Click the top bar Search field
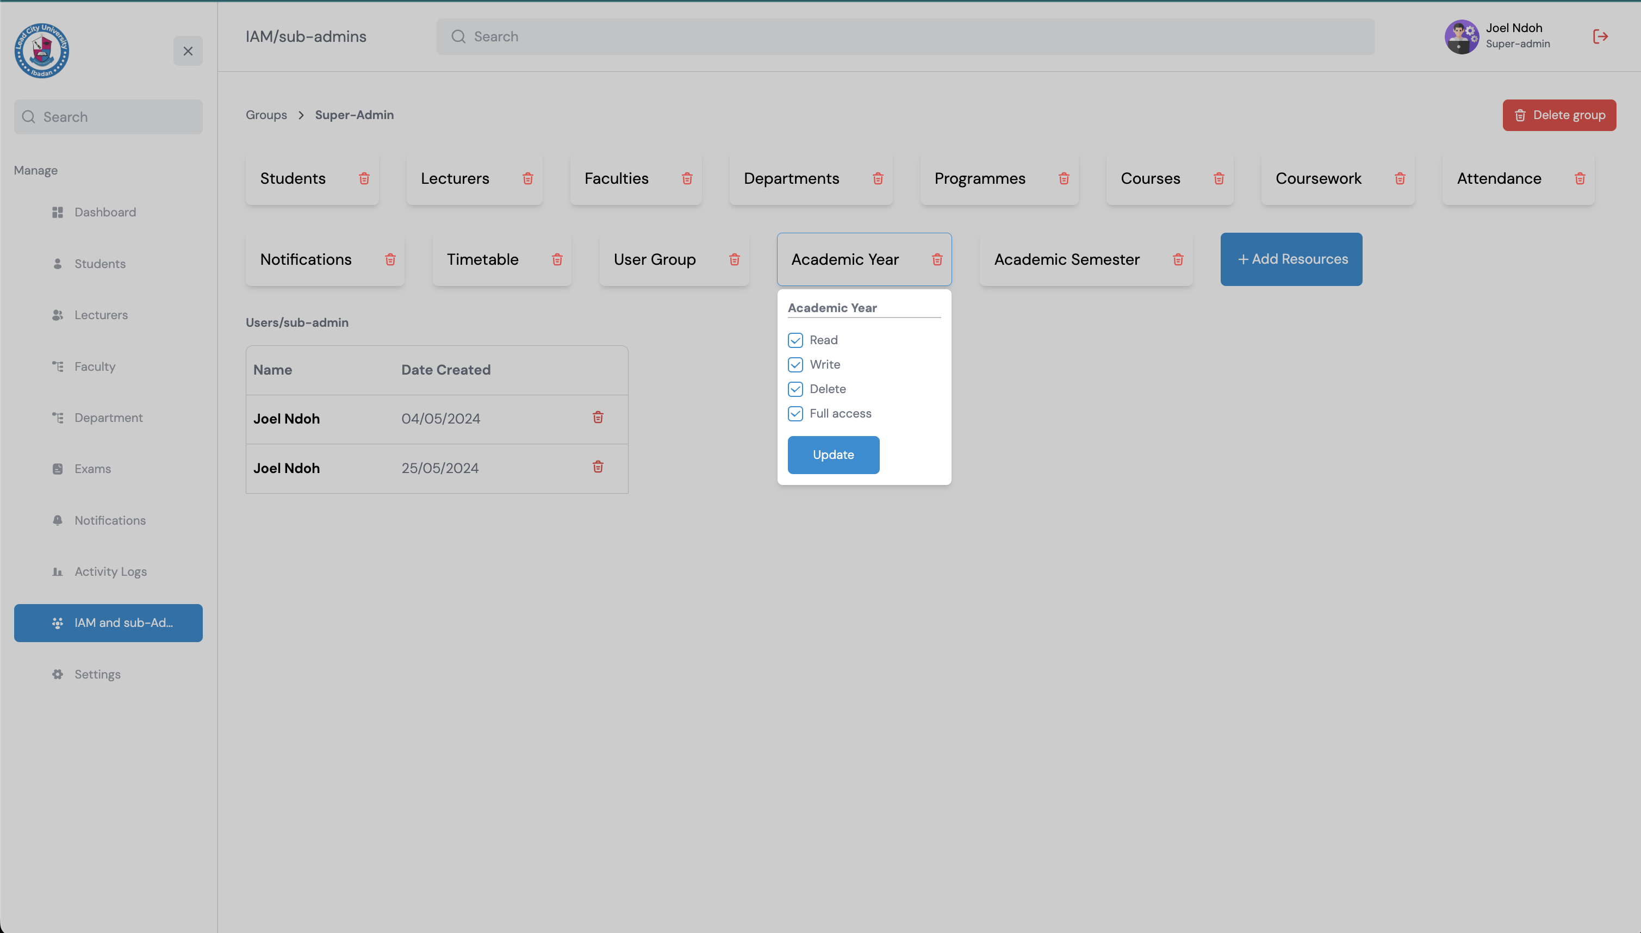 [905, 36]
